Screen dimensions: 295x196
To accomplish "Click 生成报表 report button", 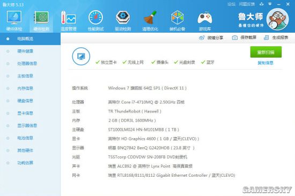I will [276, 37].
